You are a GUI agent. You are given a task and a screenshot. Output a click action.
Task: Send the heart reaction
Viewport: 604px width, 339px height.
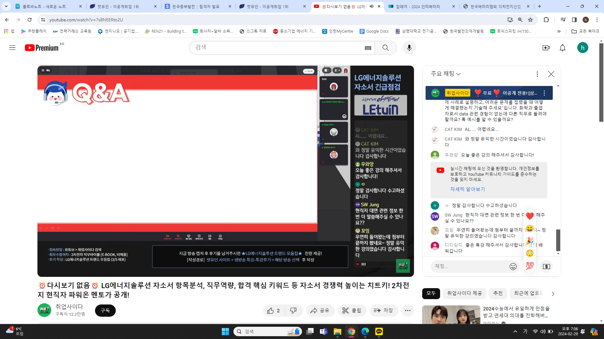[530, 216]
